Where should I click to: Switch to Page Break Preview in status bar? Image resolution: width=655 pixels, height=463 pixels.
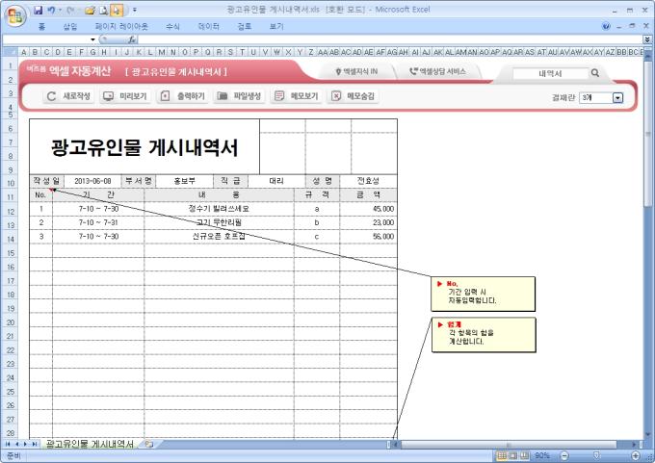click(525, 456)
